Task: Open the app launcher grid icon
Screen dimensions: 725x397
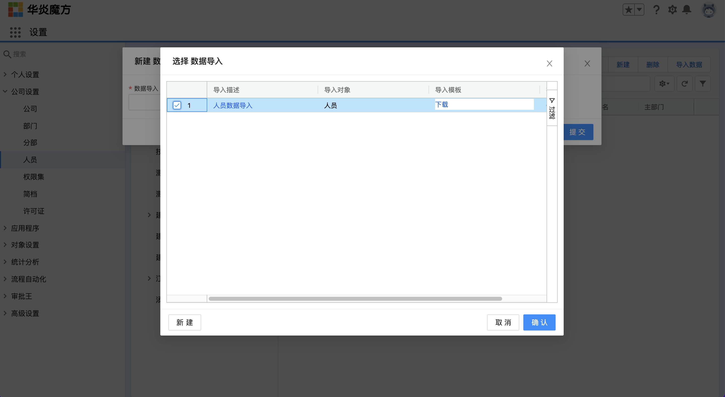Action: click(x=15, y=32)
